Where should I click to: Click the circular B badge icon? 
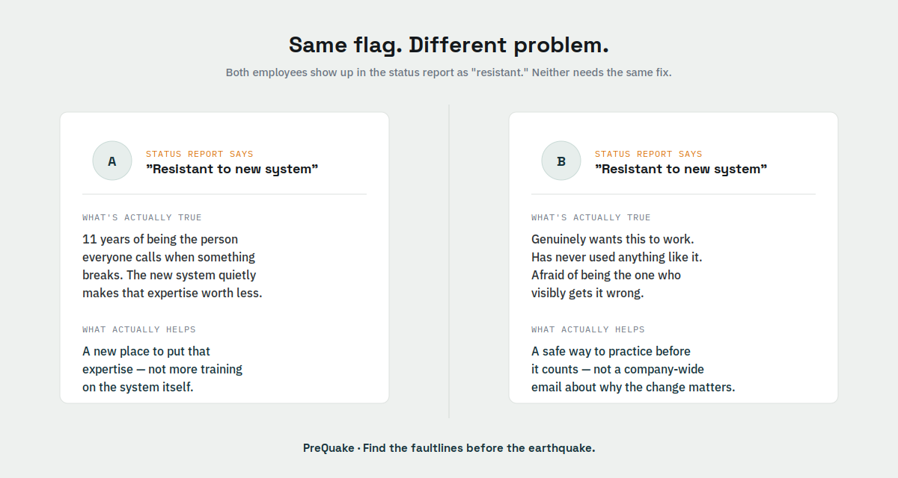pos(561,161)
